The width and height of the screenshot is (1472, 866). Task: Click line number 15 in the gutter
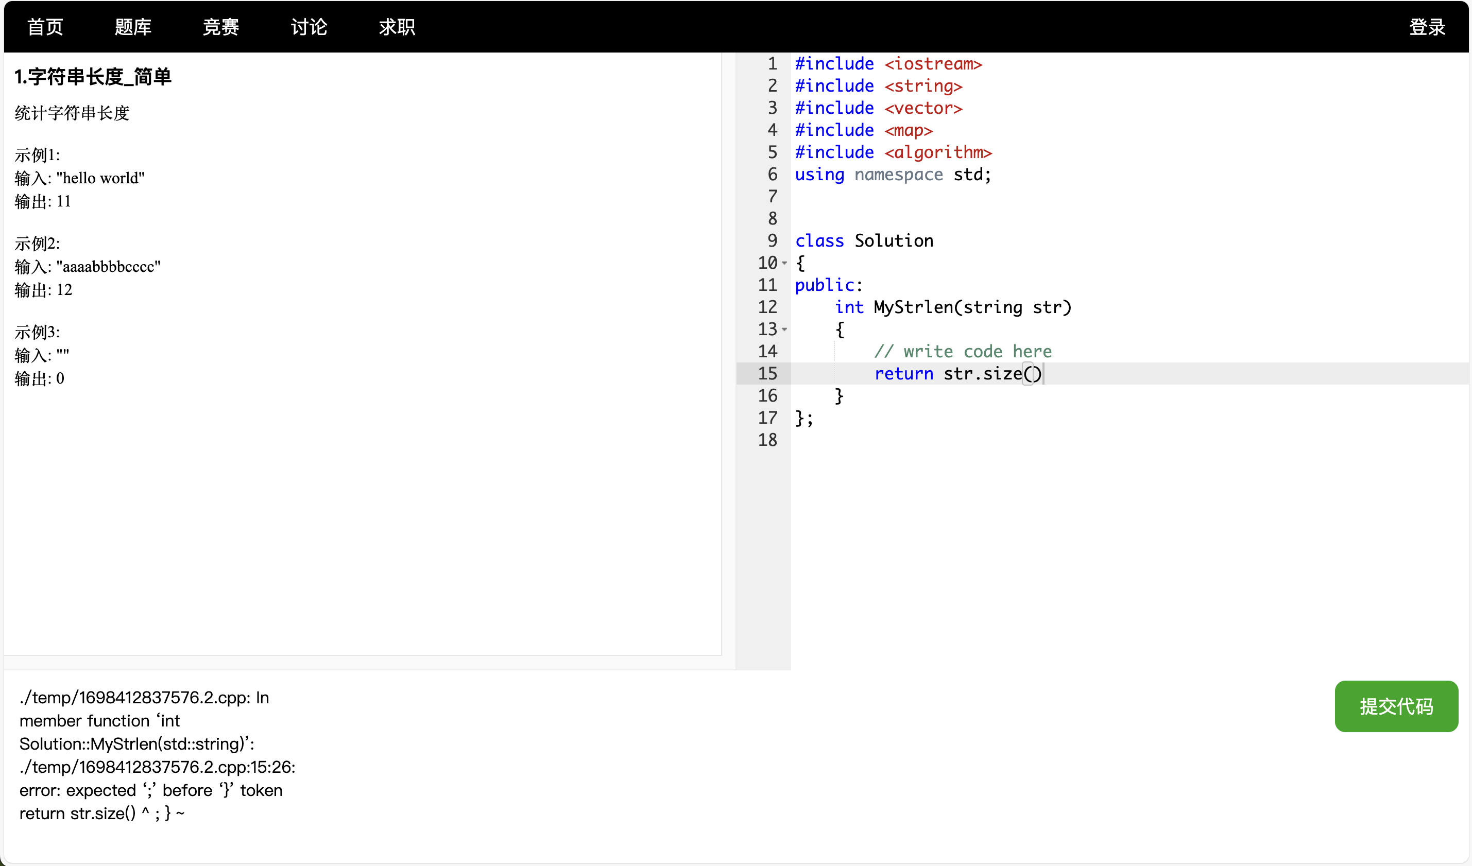click(767, 374)
